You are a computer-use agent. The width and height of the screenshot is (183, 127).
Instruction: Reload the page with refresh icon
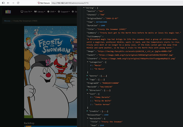pos(18,3)
